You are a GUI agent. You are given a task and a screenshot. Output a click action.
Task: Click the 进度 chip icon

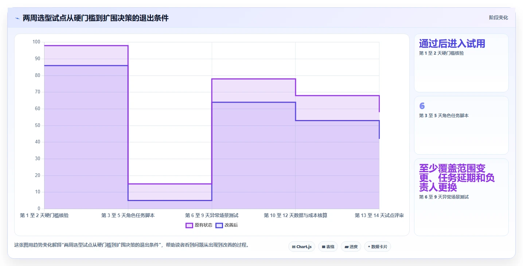click(346, 247)
